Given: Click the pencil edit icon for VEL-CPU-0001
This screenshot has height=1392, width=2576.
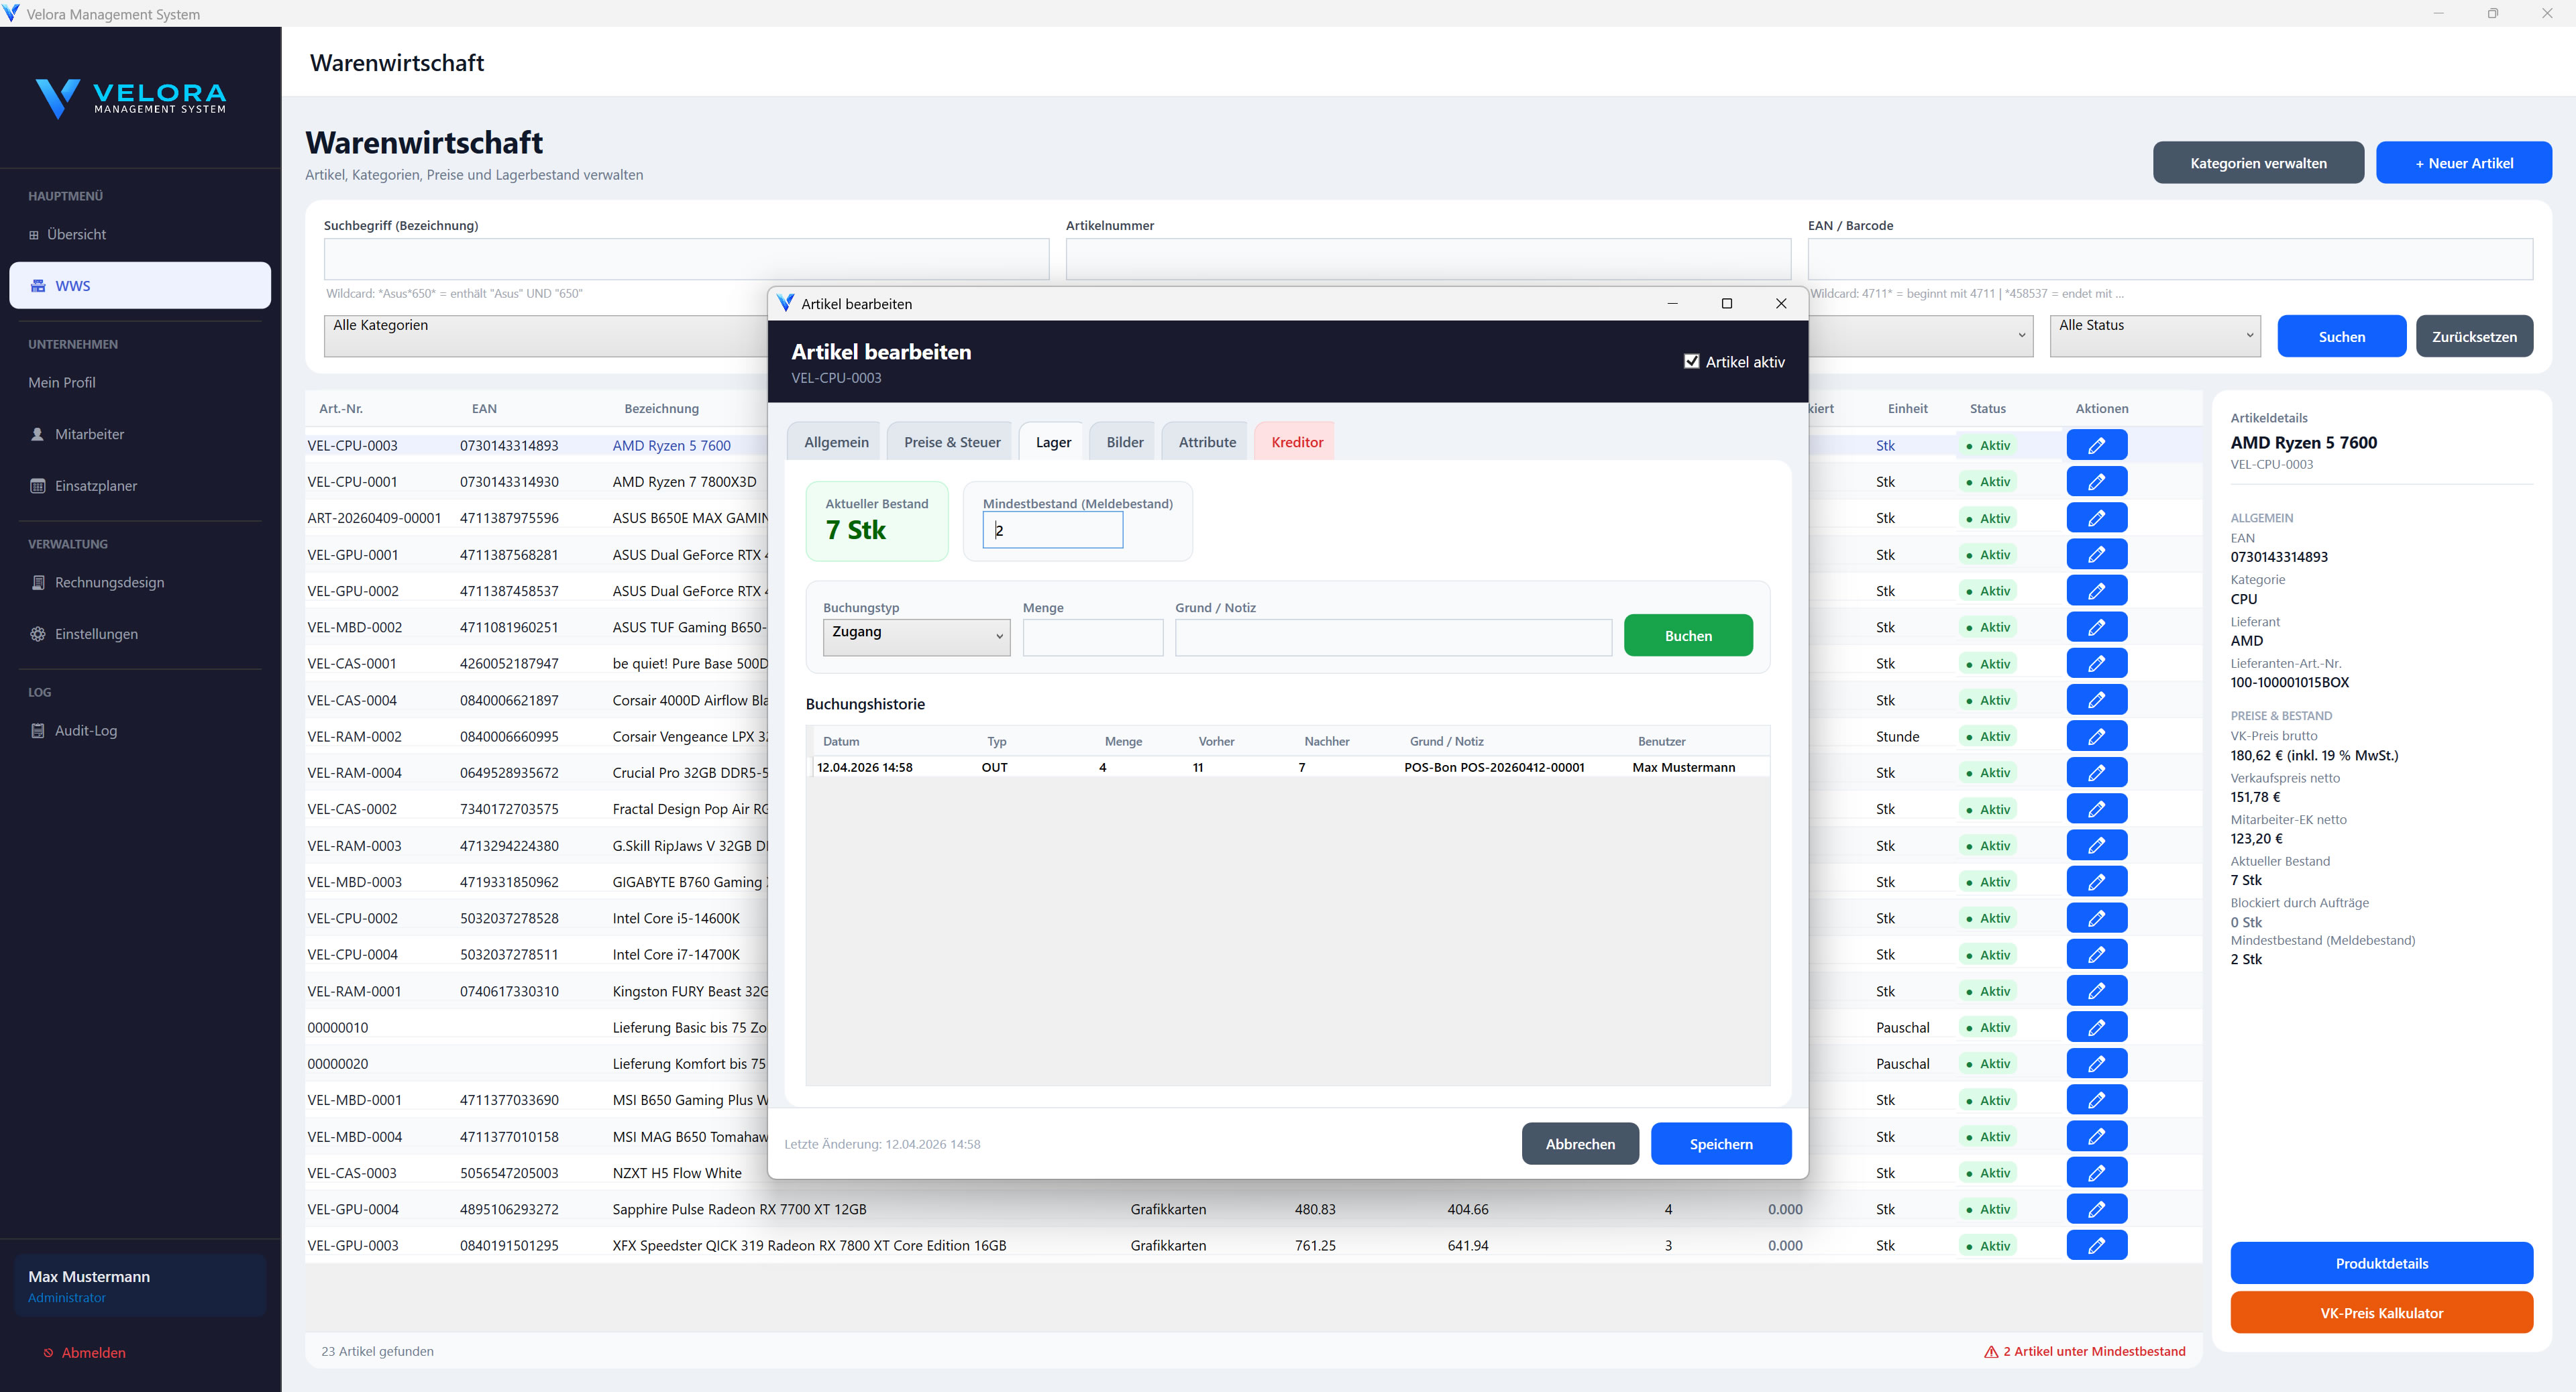Looking at the screenshot, I should (x=2096, y=481).
